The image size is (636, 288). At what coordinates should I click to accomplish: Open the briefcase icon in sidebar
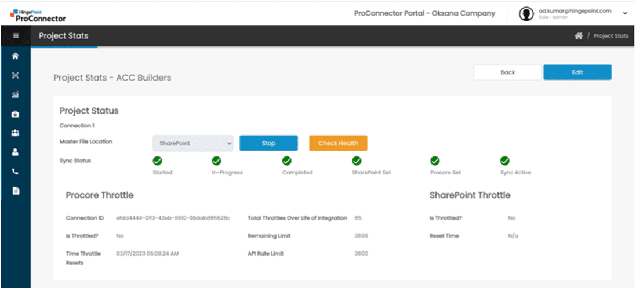coord(16,114)
